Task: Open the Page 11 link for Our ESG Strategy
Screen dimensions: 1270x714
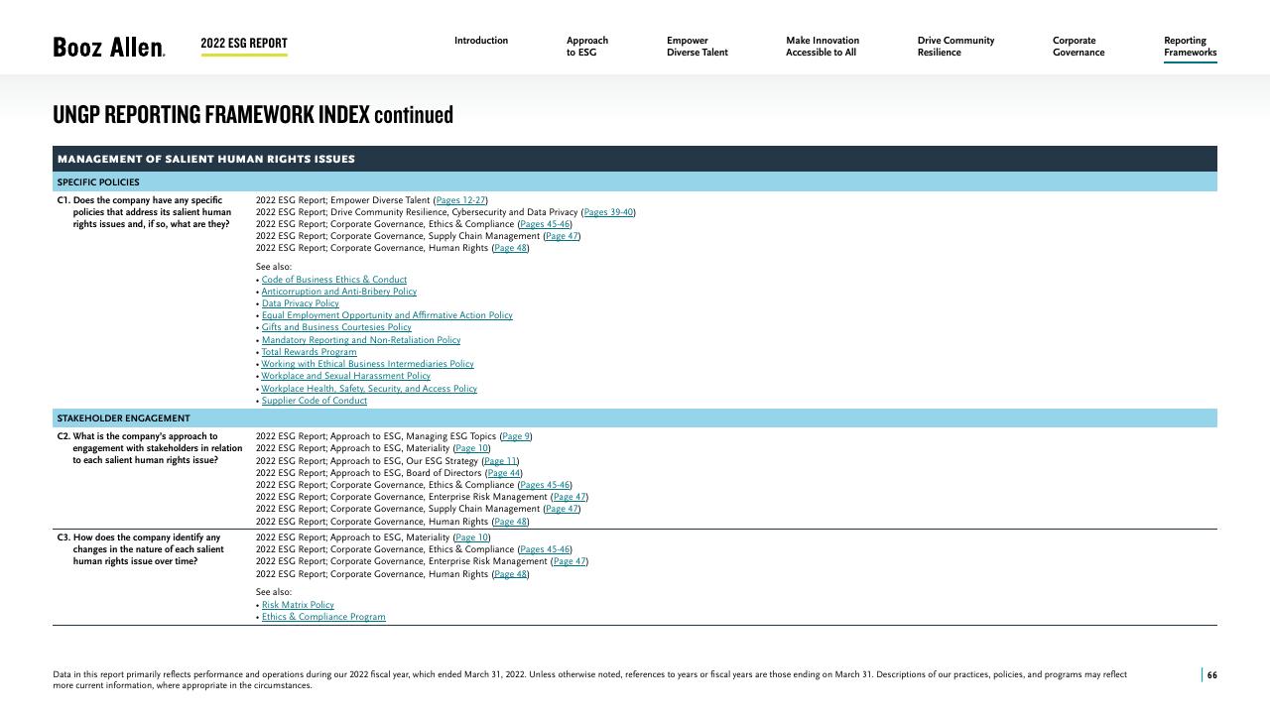Action: pos(500,461)
